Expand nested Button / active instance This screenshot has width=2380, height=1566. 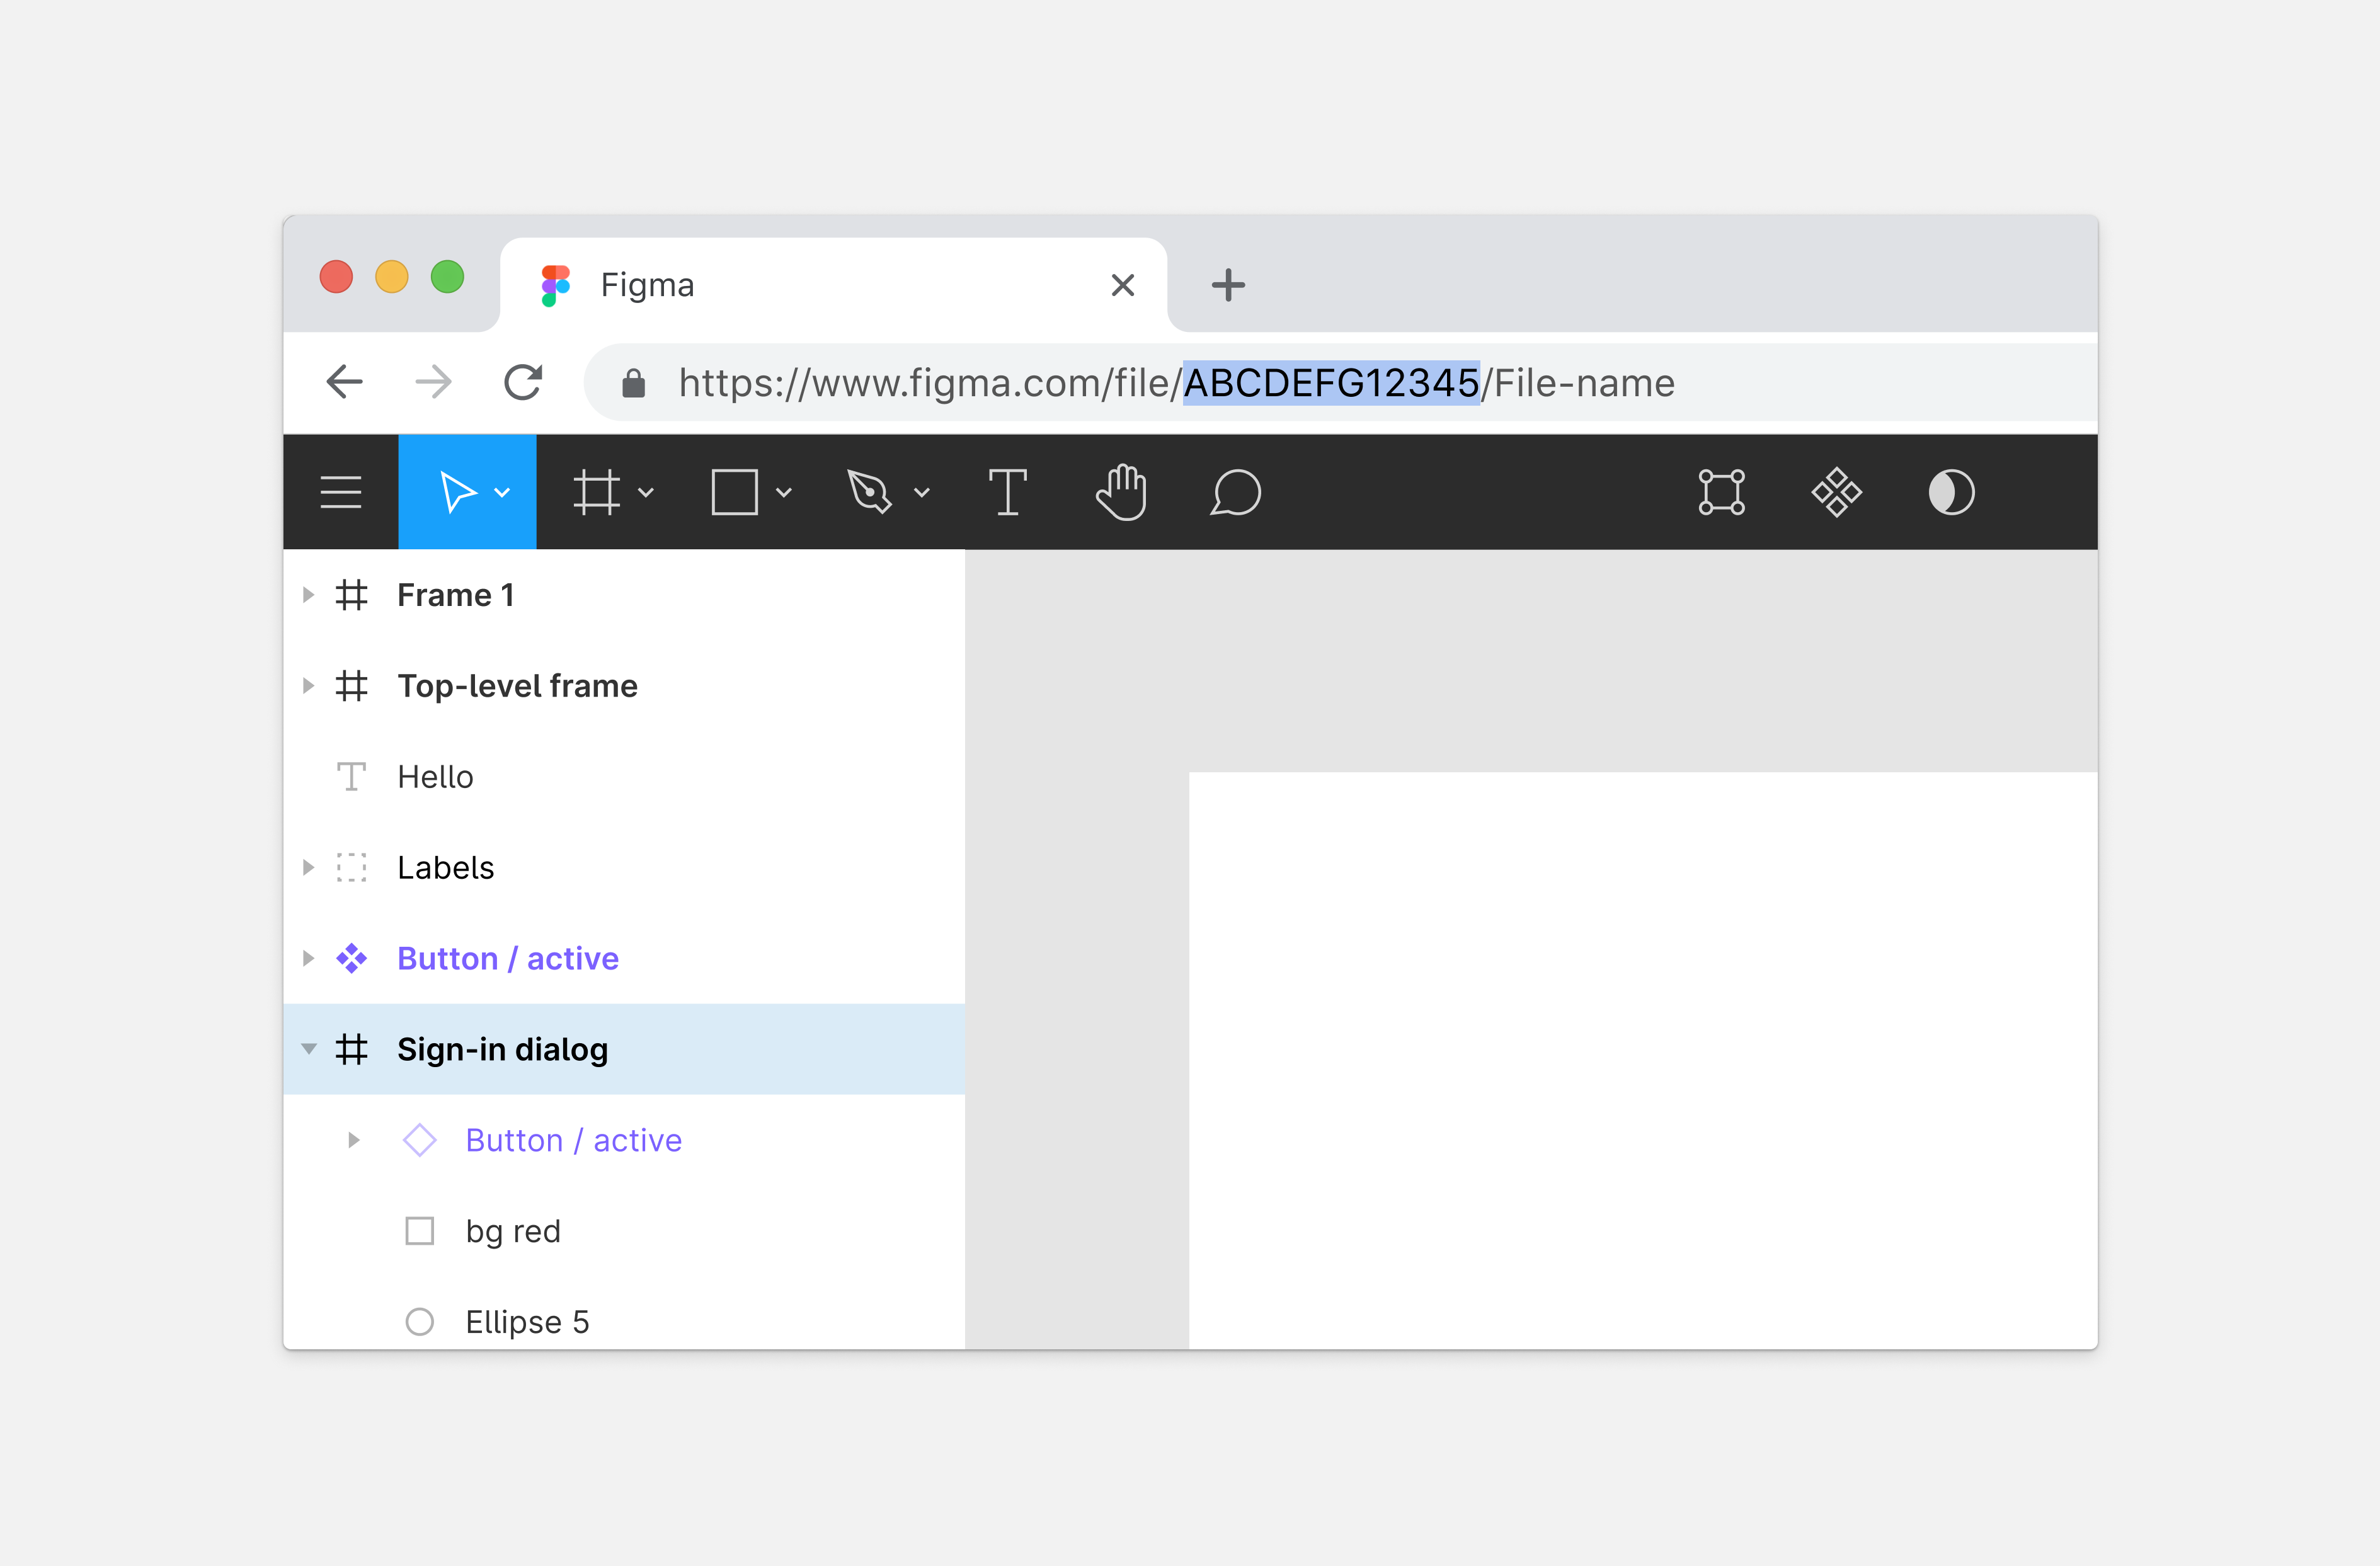pos(353,1140)
